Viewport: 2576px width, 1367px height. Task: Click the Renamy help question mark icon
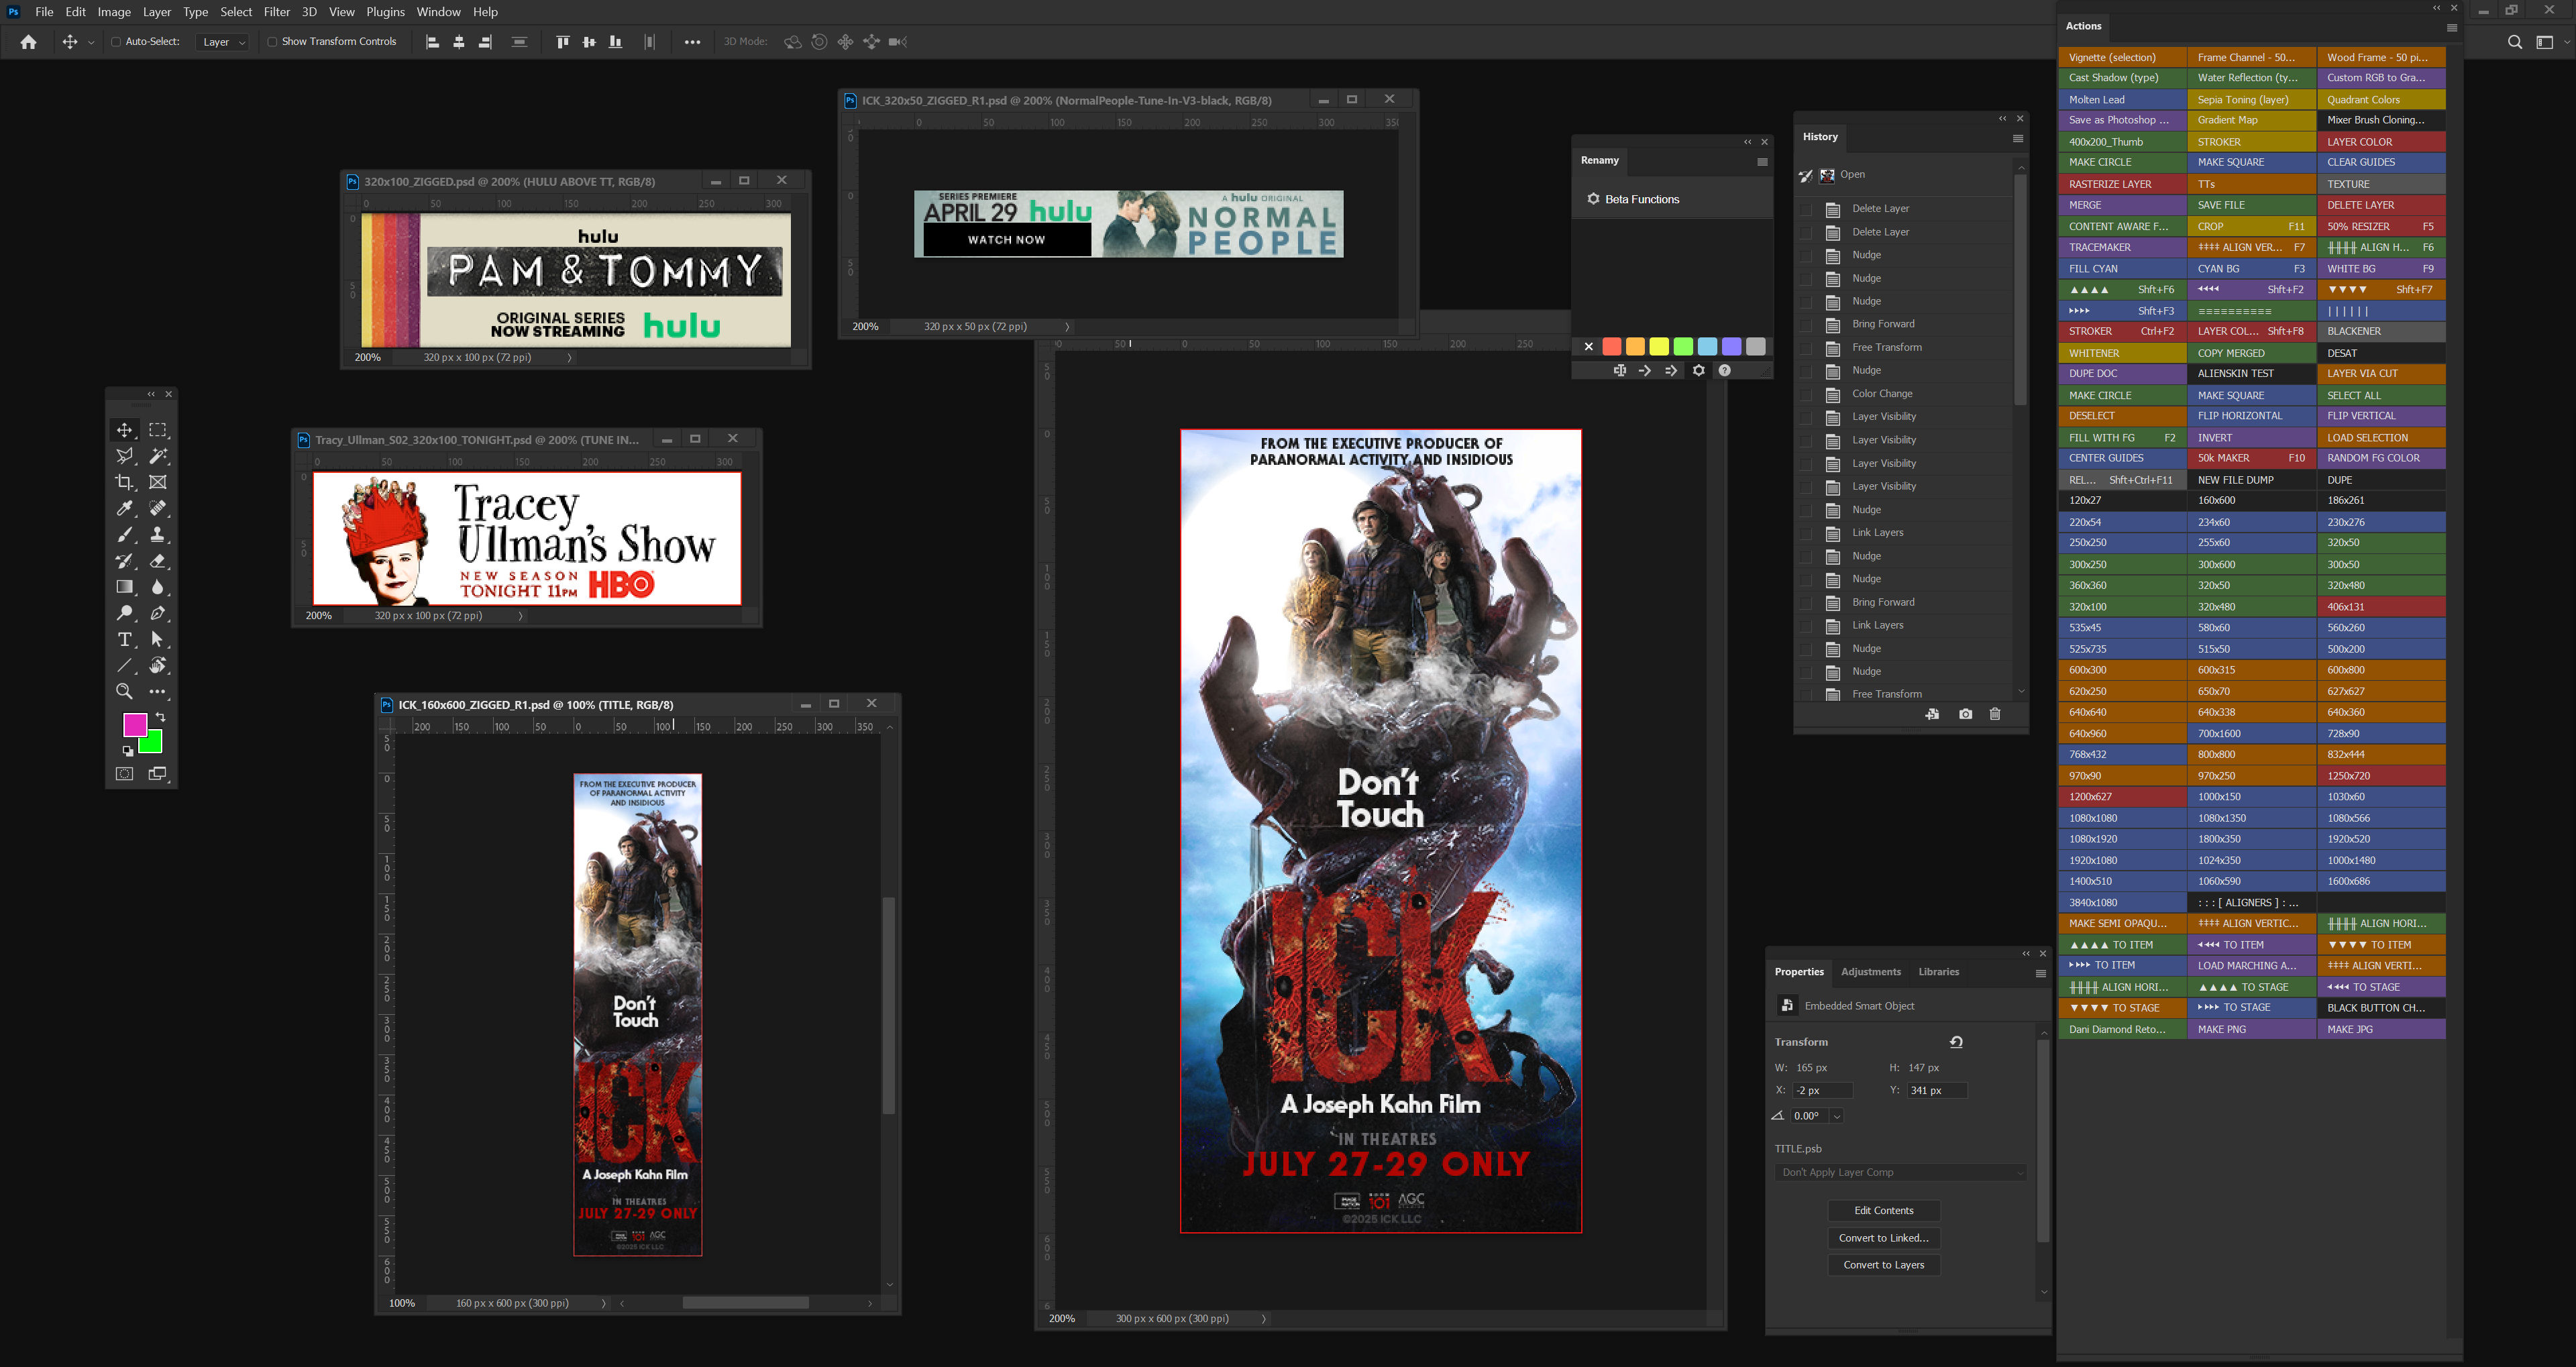[1724, 371]
